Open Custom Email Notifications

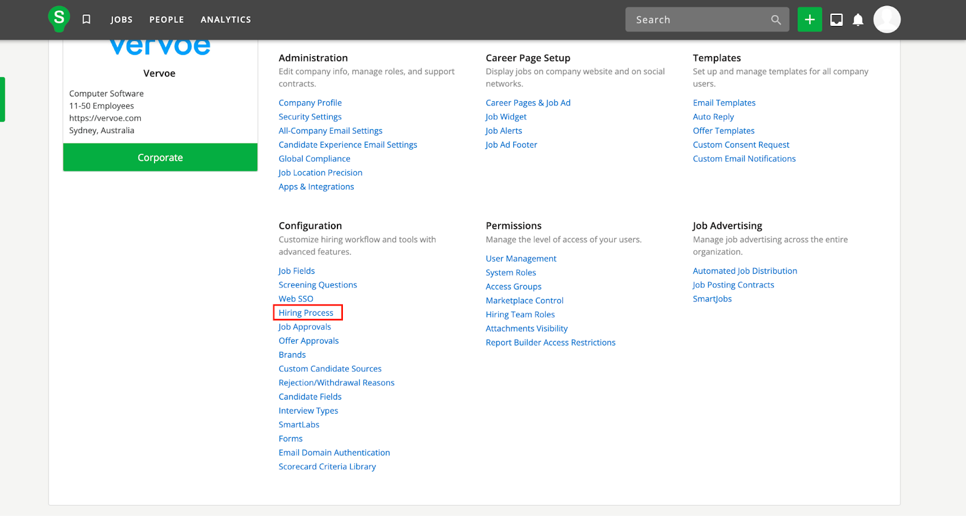coord(744,159)
